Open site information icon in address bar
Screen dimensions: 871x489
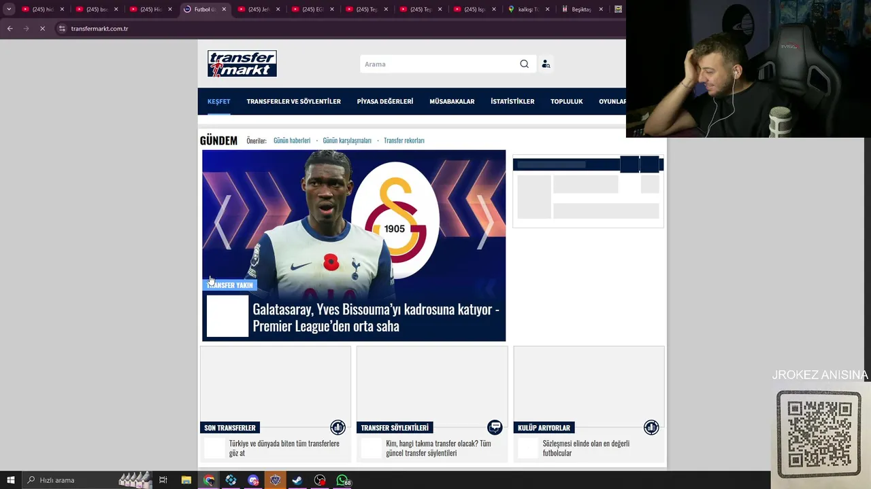62,29
